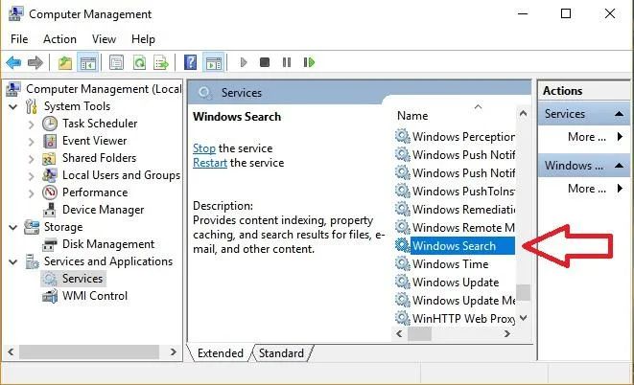
Task: Click the Restart Service icon
Action: pos(309,62)
